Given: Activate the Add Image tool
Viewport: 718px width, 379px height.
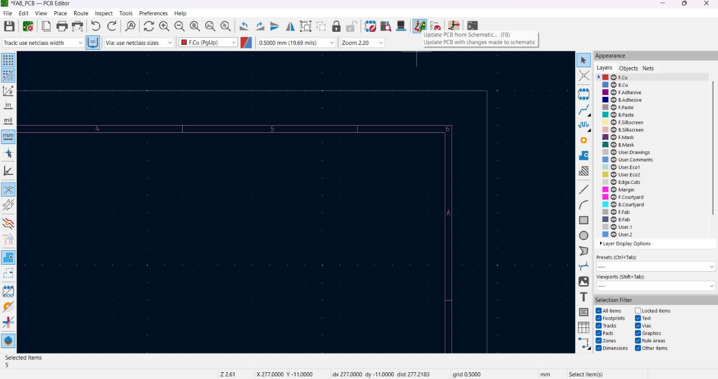Looking at the screenshot, I should click(x=584, y=282).
